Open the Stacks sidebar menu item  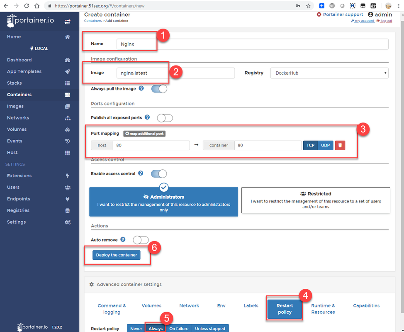pos(15,83)
